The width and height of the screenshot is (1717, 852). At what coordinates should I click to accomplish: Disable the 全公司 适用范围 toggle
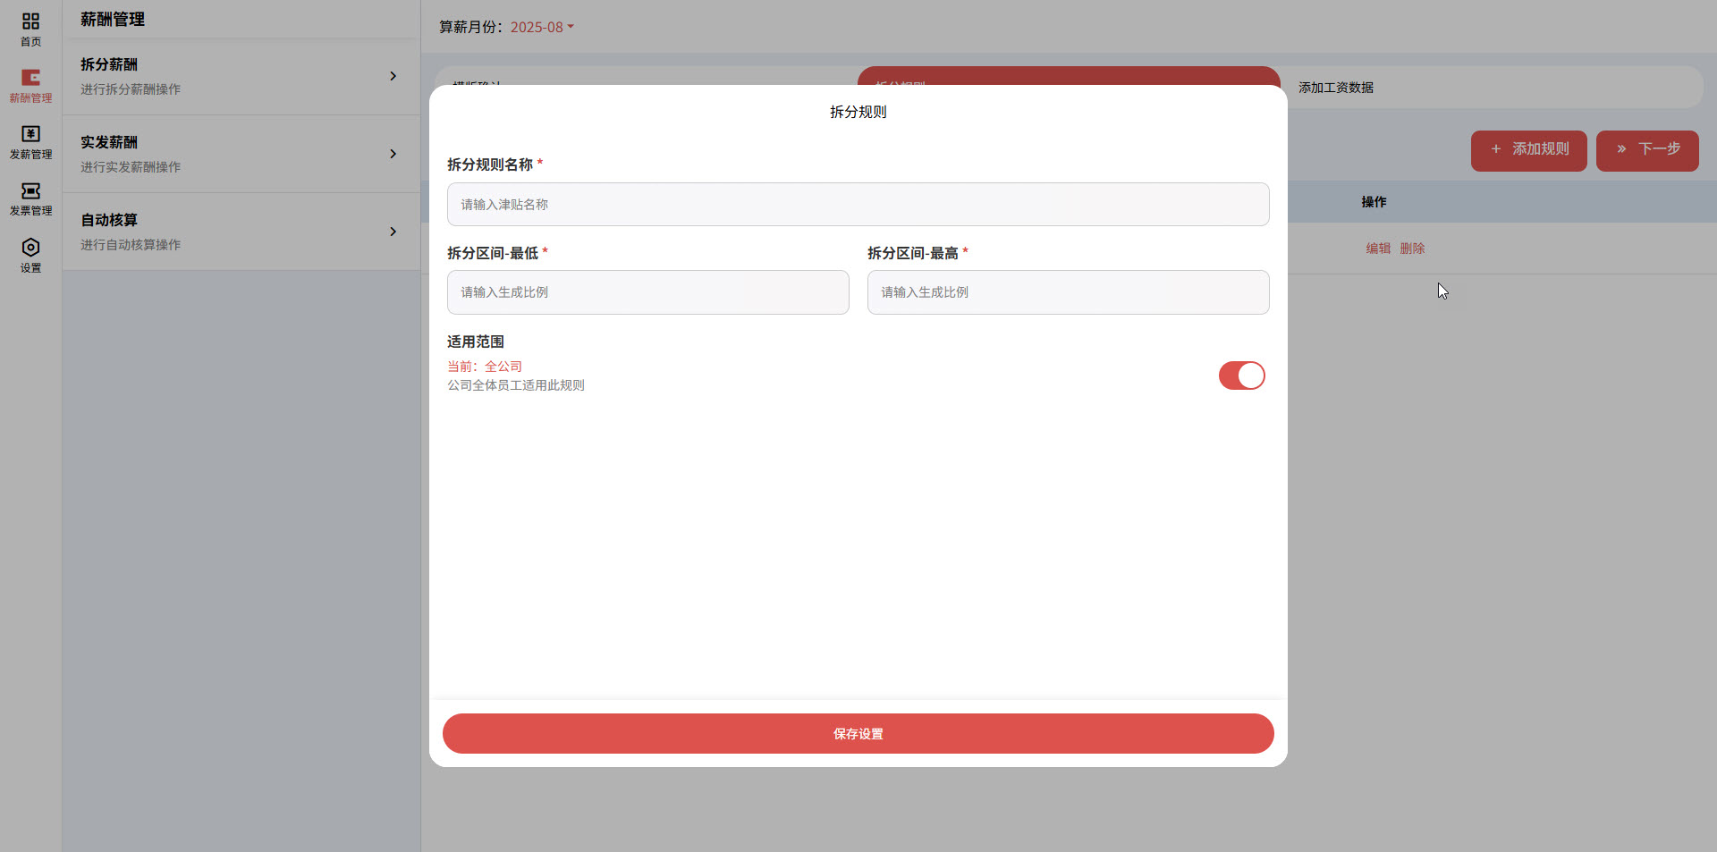tap(1241, 375)
